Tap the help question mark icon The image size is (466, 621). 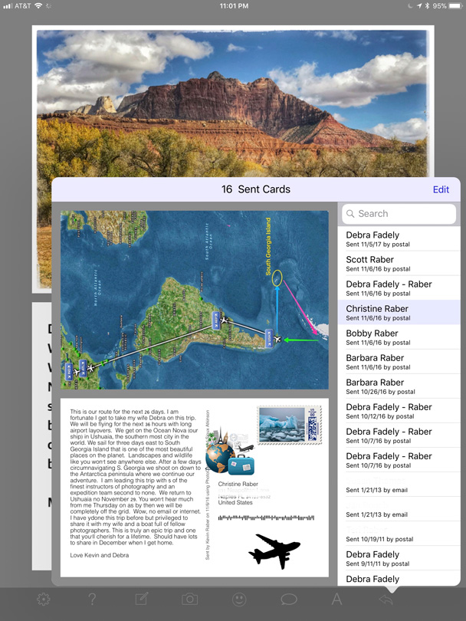92,599
